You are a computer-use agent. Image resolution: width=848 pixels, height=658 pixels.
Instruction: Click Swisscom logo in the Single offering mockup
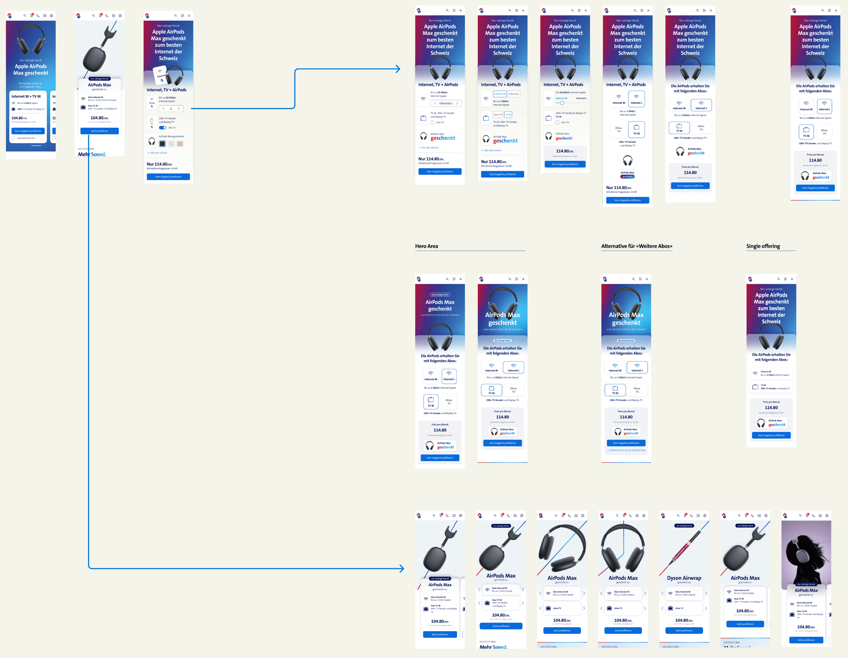click(750, 279)
